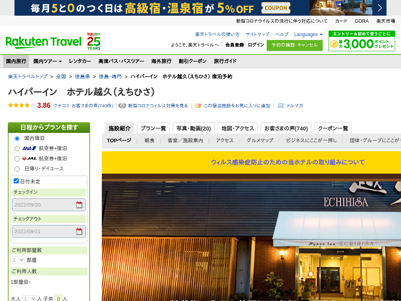Open the check-out calendar icon
The image size is (401, 301).
coord(79,231)
